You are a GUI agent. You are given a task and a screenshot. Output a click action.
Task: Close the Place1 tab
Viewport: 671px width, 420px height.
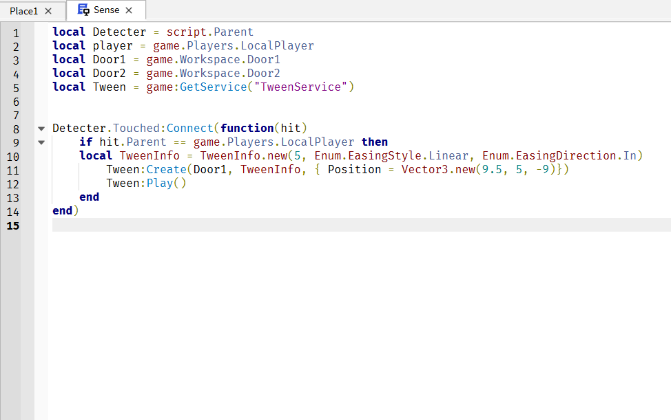pyautogui.click(x=48, y=11)
